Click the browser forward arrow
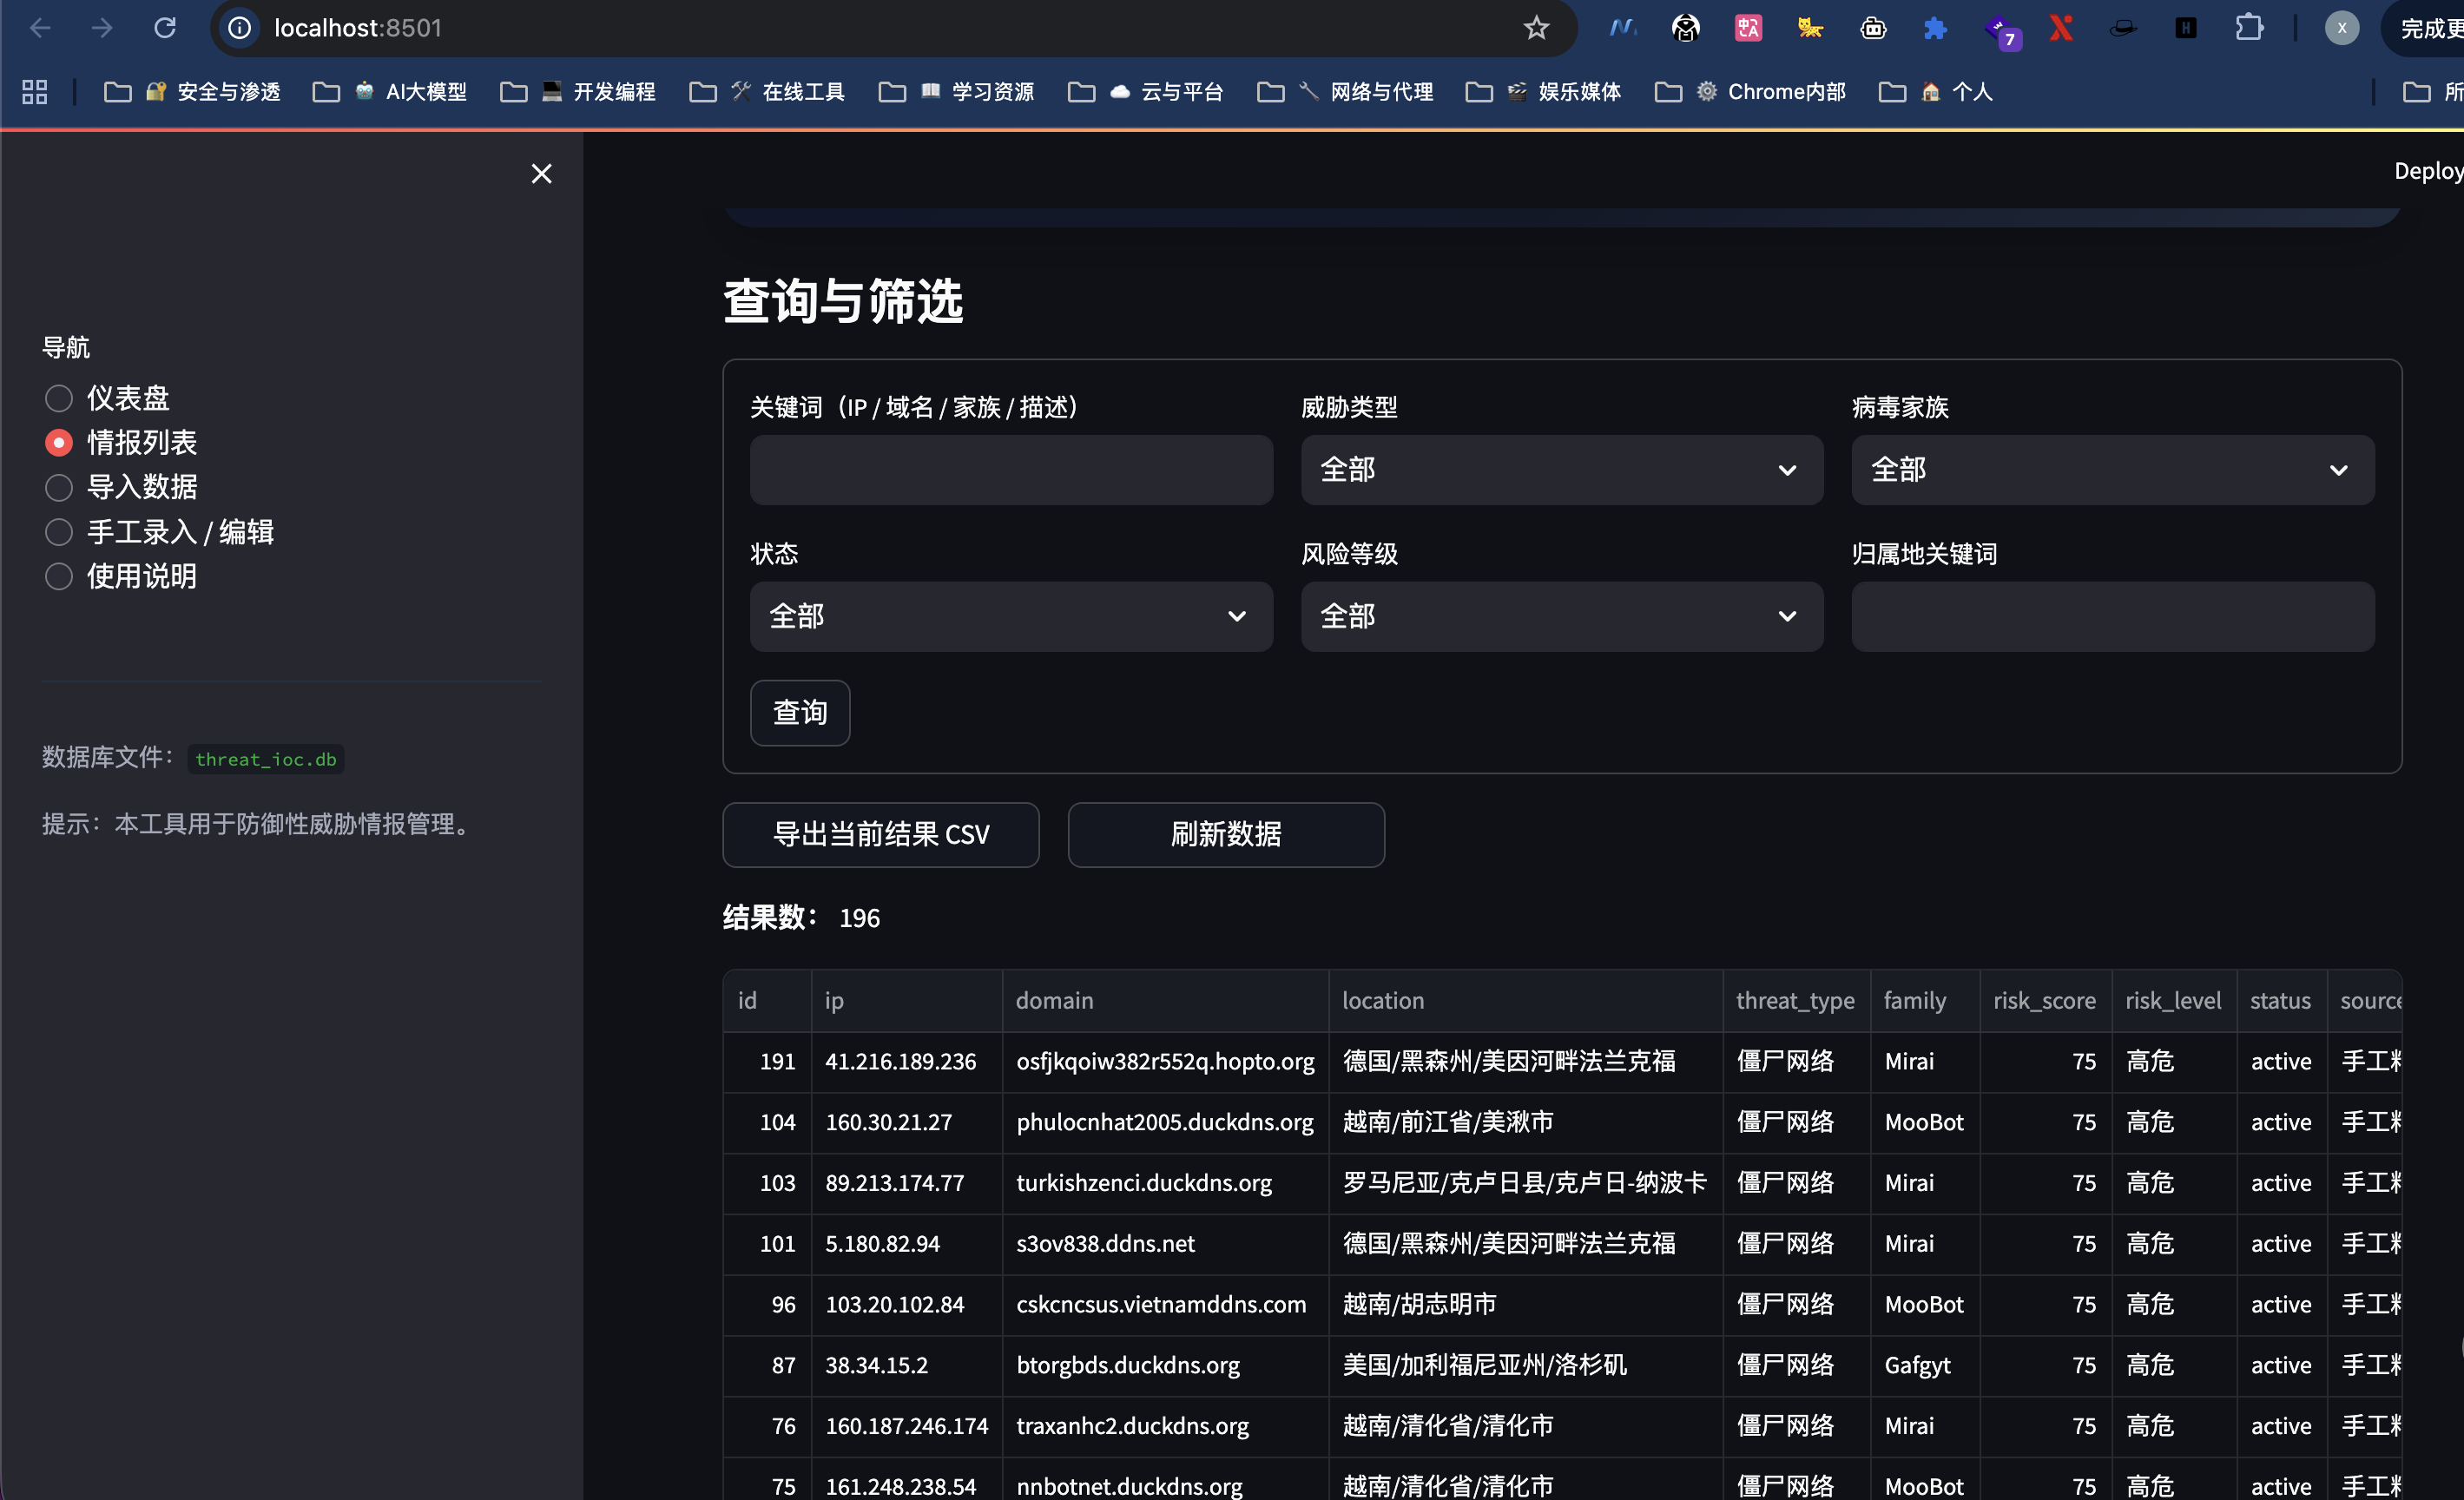This screenshot has width=2464, height=1500. (x=102, y=28)
